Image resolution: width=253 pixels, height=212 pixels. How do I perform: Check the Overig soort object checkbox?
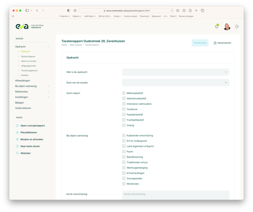point(124,125)
